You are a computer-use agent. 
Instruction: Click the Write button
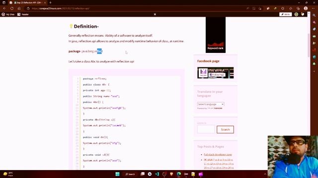click(286, 14)
